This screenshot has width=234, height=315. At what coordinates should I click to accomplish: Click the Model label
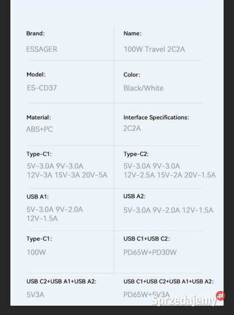pos(36,74)
